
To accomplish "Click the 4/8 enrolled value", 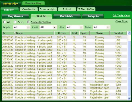I will pos(118,88).
